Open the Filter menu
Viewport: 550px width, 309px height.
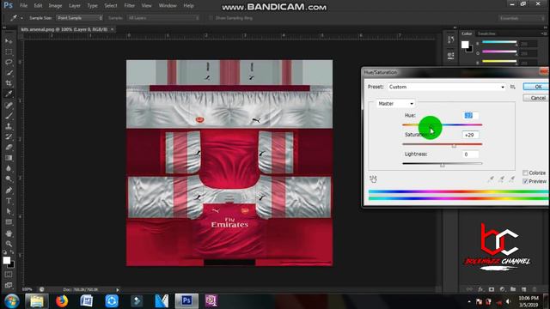(x=130, y=6)
